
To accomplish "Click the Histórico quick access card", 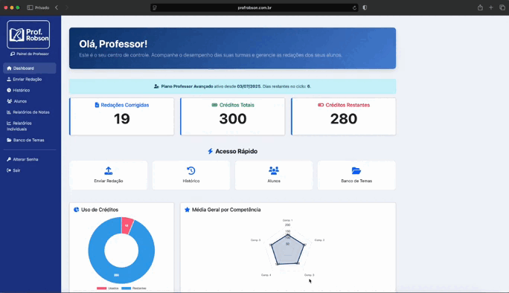I will tap(191, 176).
